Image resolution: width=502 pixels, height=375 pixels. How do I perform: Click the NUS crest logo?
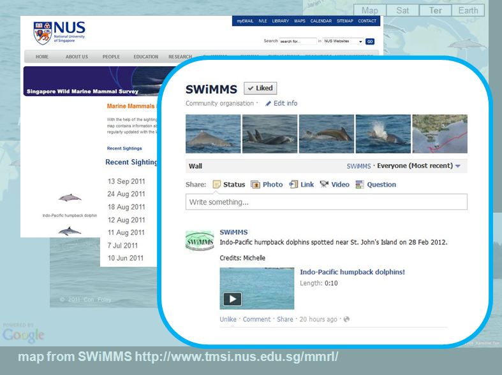coord(42,33)
